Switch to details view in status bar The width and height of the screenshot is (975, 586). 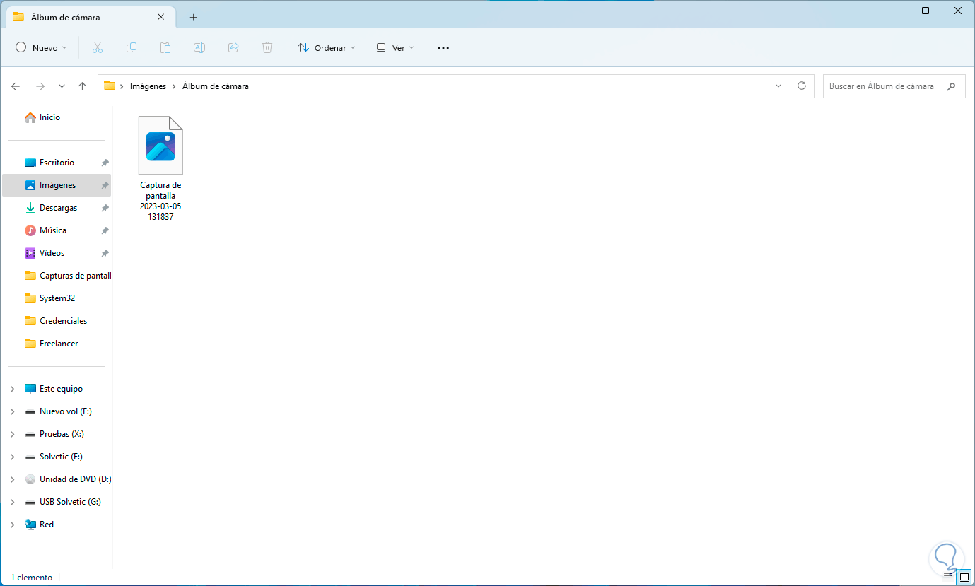point(949,577)
